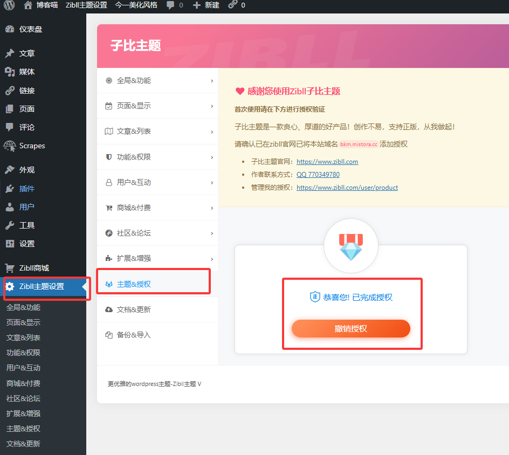Click the bkm.mistora.cc domain tag
The image size is (509, 455).
point(359,144)
